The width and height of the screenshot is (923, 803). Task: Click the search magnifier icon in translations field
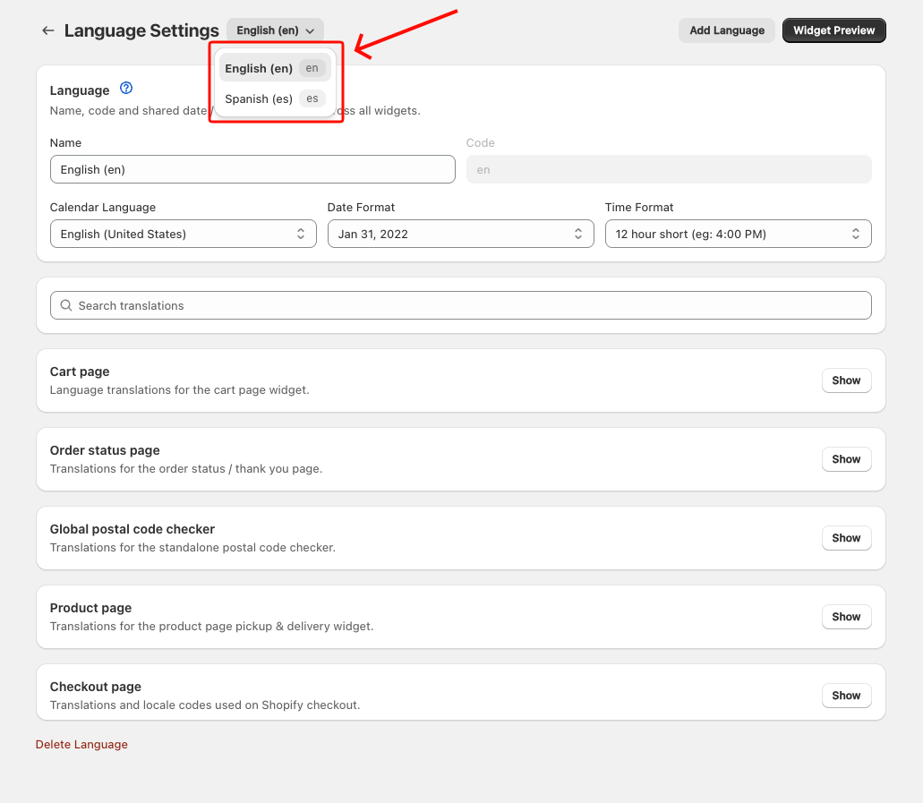(66, 305)
